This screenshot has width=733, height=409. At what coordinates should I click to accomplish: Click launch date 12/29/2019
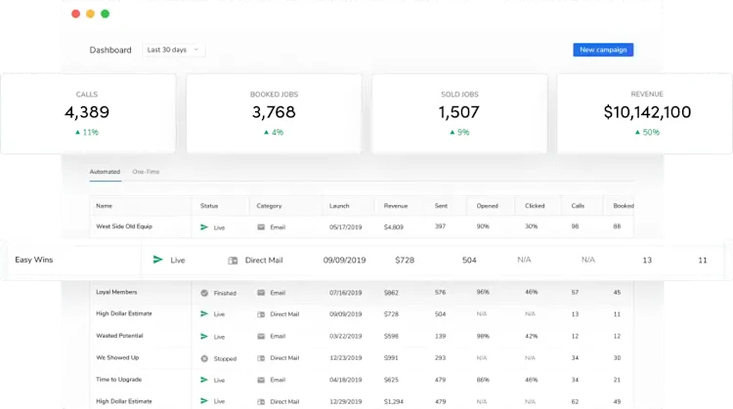pos(345,401)
